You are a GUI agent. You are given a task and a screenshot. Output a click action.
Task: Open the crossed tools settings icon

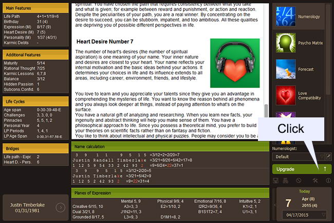coord(315,180)
